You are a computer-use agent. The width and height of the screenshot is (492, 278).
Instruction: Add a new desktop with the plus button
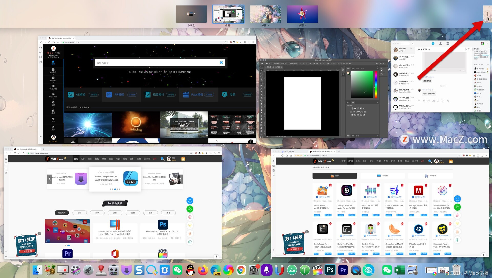(487, 14)
